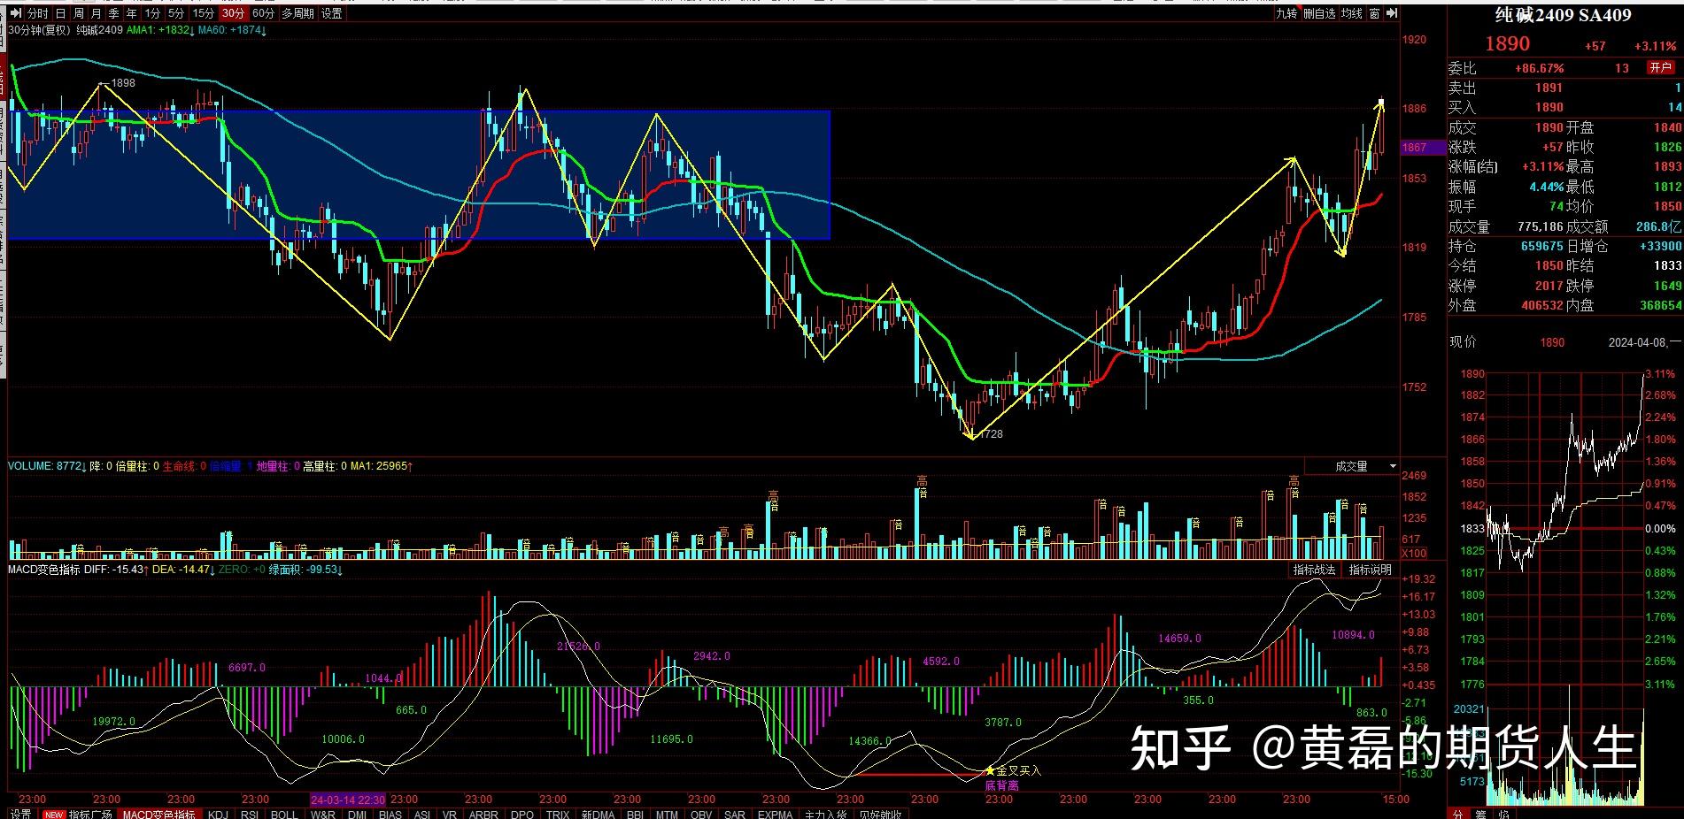1684x819 pixels.
Task: Select the 月 monthly period
Action: 97,13
